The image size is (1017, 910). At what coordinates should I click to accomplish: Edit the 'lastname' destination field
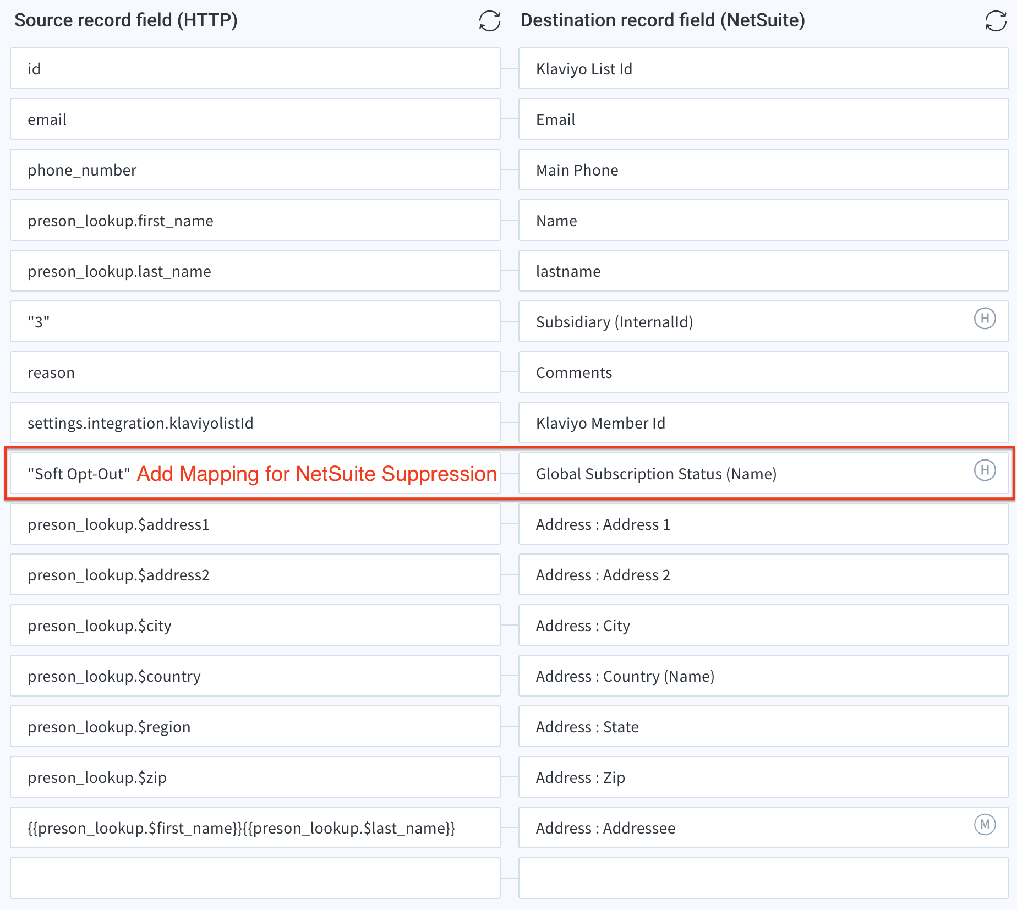tap(764, 271)
